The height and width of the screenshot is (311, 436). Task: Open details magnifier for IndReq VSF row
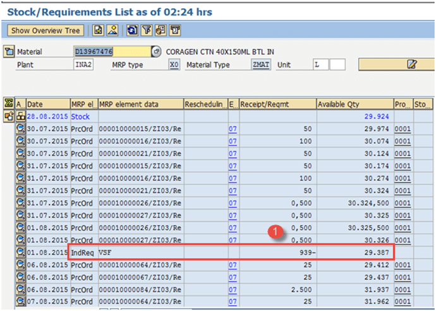20,252
